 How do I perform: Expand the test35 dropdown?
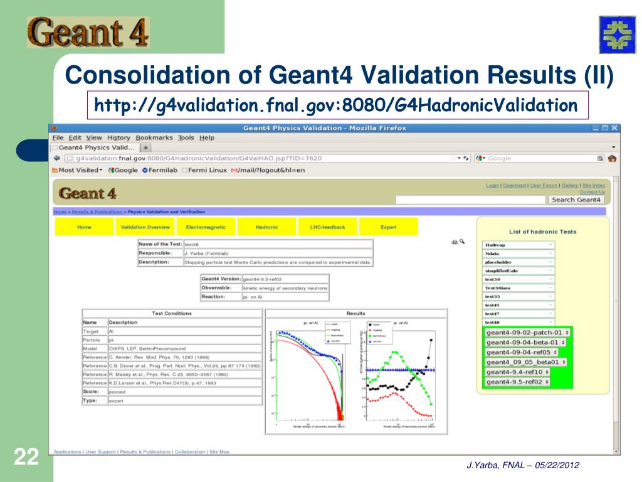click(518, 296)
